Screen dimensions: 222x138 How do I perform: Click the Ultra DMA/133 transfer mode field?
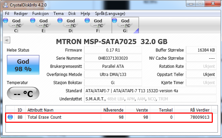point(113,75)
